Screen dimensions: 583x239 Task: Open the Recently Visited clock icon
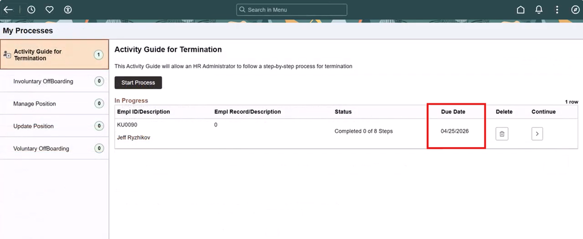point(31,10)
